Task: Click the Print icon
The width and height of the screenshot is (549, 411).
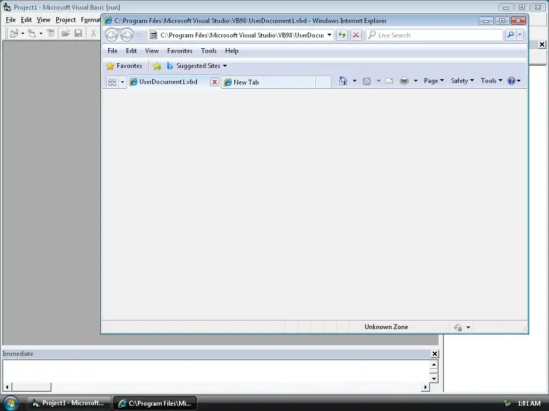Action: (404, 81)
